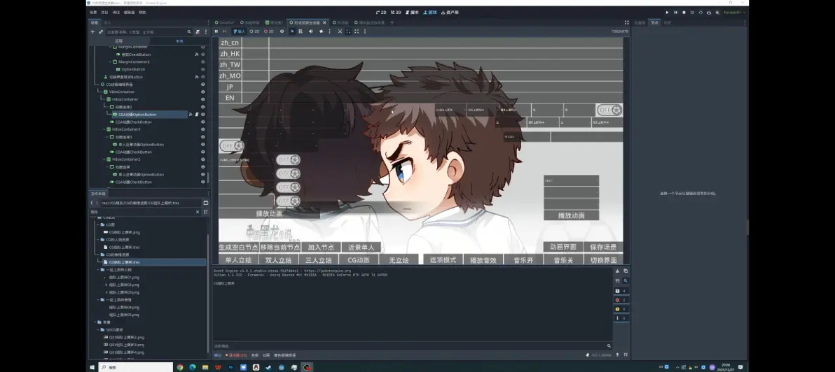Click the 切换界面 button
This screenshot has height=372, width=835.
[x=603, y=260]
